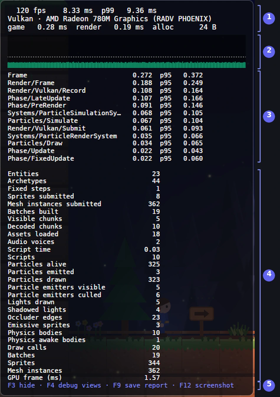Image resolution: width=280 pixels, height=397 pixels.
Task: Select the "8.33 ms" frame time value
Action: (x=78, y=11)
